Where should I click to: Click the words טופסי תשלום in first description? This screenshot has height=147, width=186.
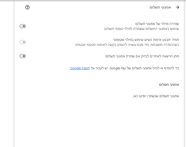[x=112, y=29]
